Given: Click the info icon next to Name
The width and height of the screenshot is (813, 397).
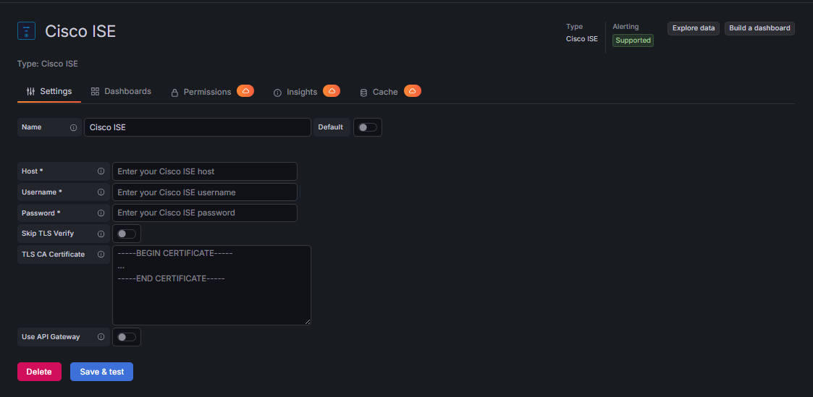Looking at the screenshot, I should coord(74,127).
